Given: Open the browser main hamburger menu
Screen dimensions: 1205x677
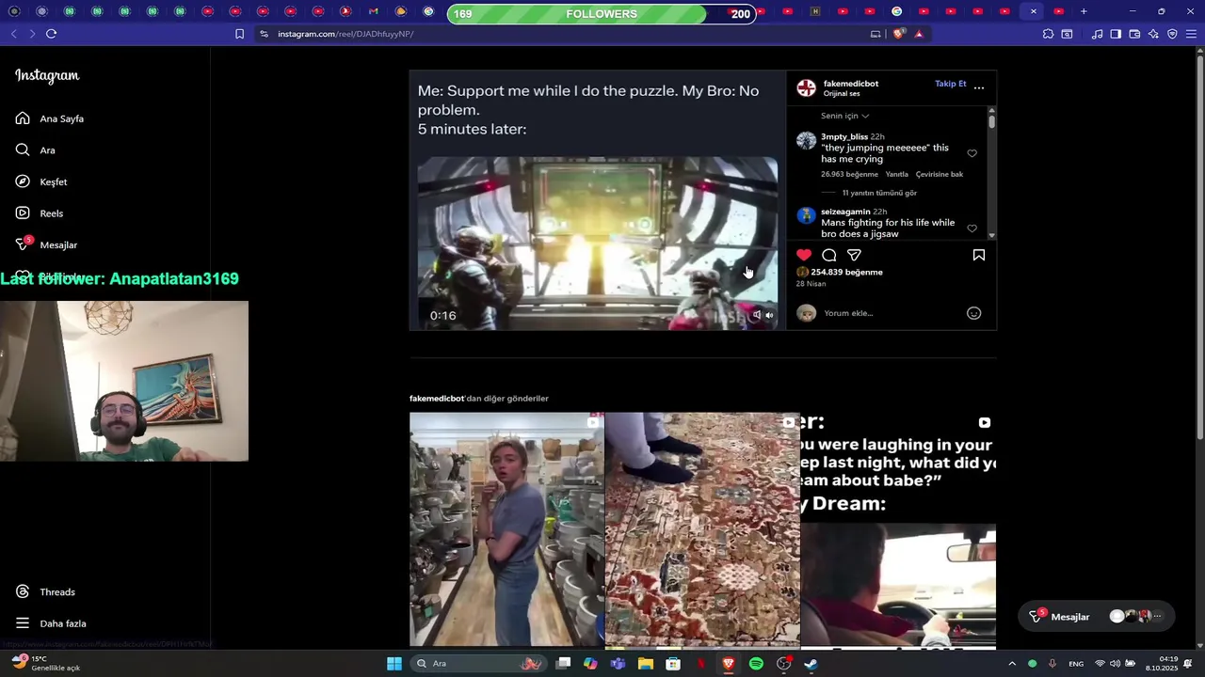Looking at the screenshot, I should (1191, 34).
